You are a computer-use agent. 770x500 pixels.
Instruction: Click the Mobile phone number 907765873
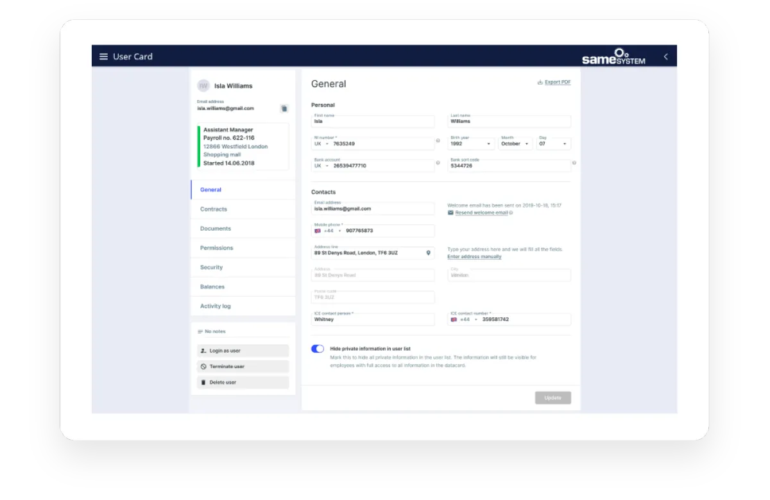359,231
